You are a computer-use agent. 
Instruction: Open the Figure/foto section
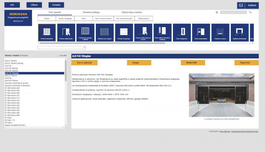coord(246,62)
